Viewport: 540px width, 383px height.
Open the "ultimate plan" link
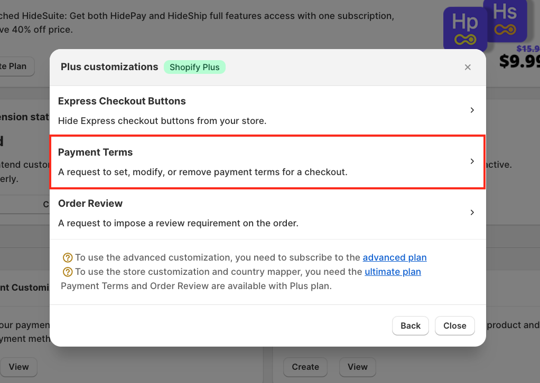[393, 272]
